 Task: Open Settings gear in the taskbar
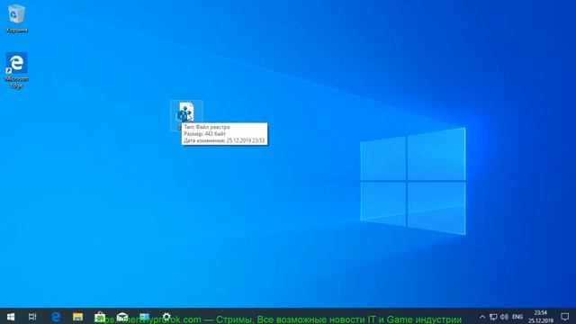tap(166, 317)
